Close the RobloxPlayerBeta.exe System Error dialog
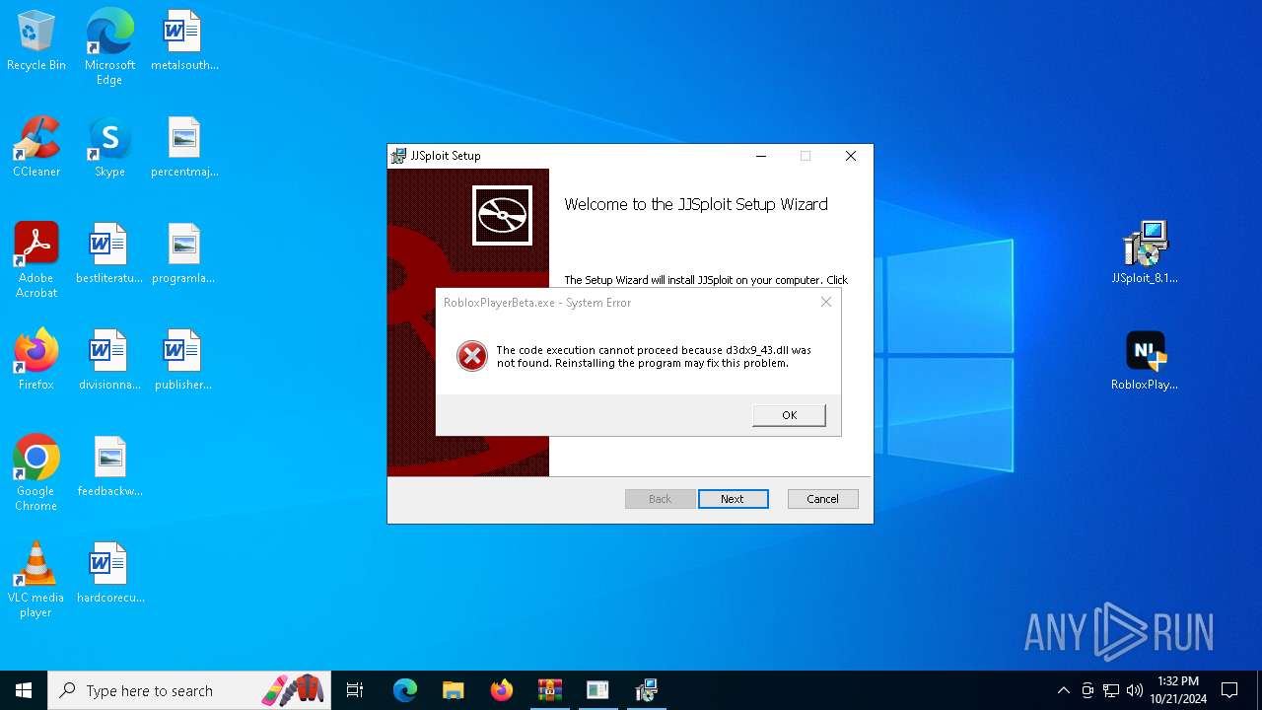1262x710 pixels. 826,302
